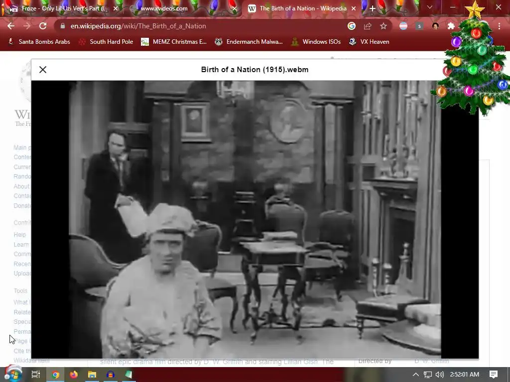
Task: Expand the tab search chevron
Action: tap(430, 7)
